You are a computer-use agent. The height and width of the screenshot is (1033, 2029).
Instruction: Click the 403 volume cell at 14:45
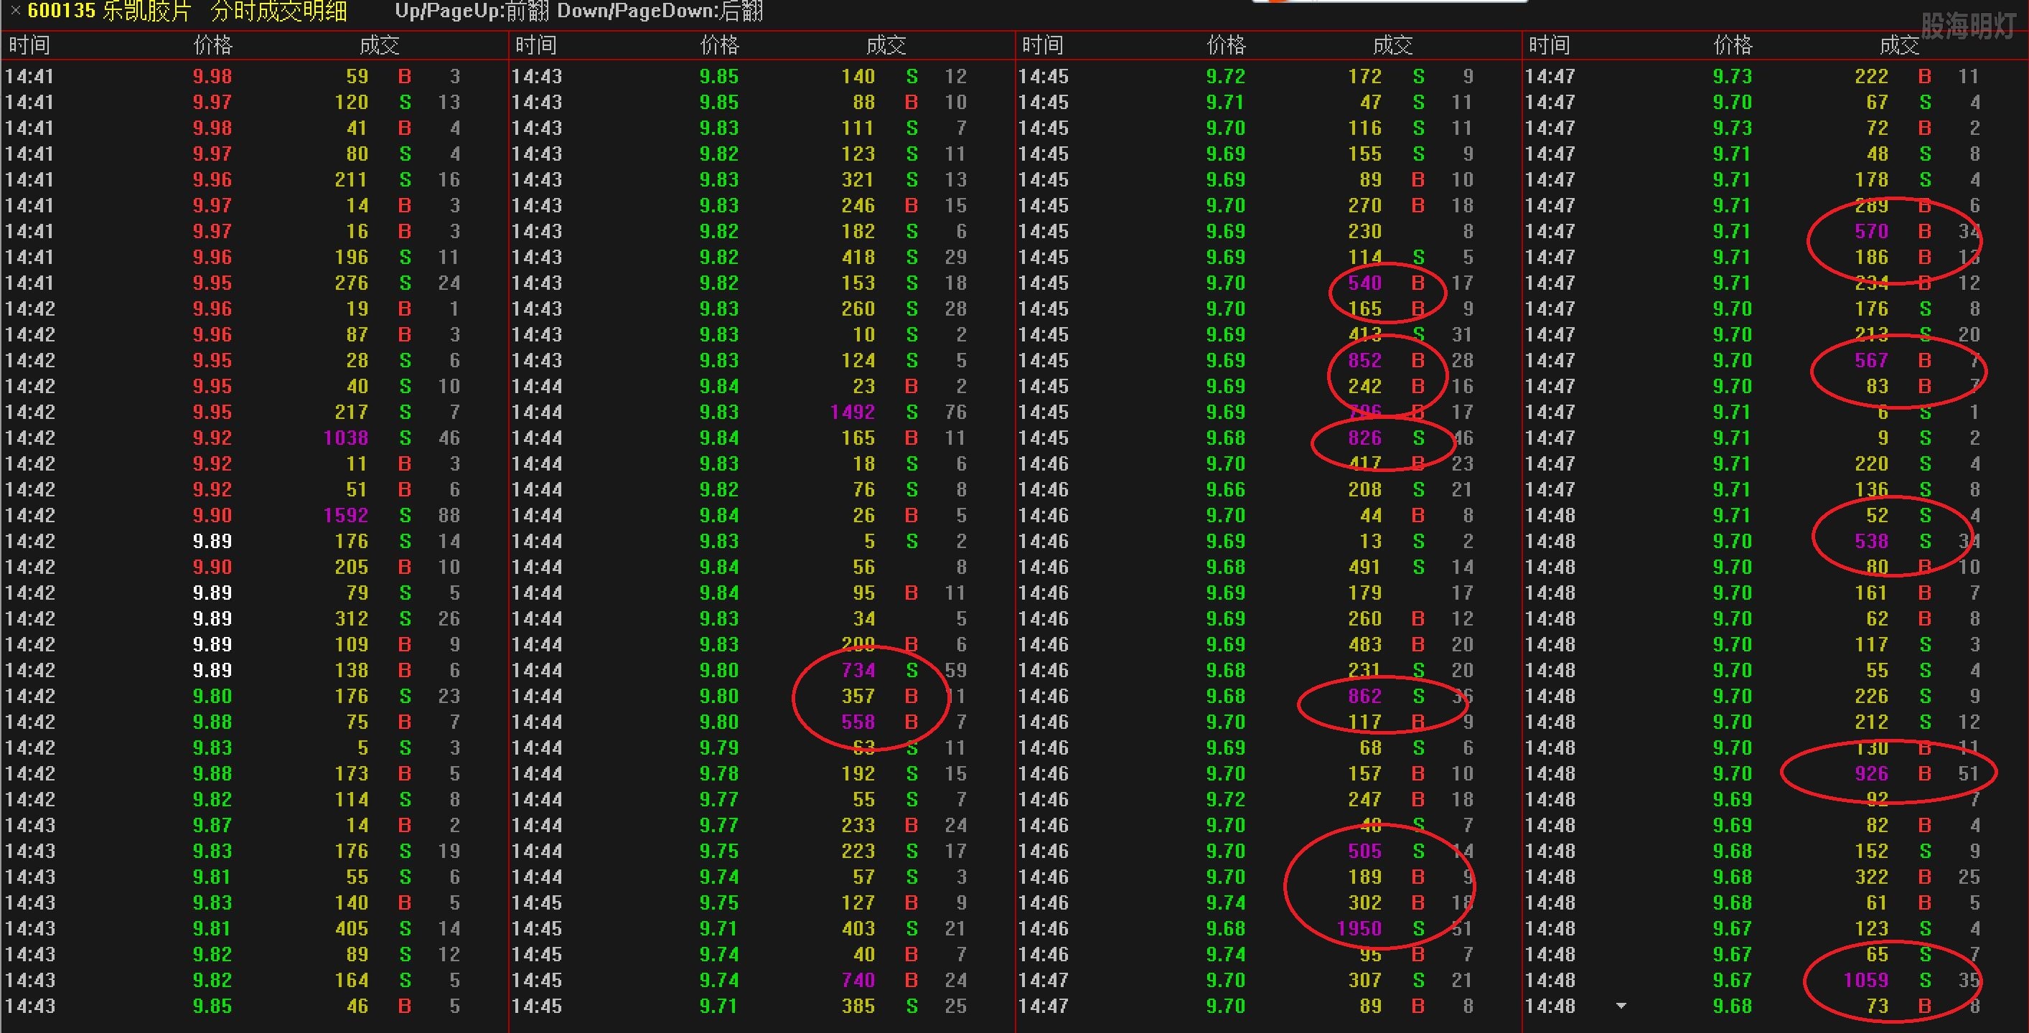[x=858, y=928]
